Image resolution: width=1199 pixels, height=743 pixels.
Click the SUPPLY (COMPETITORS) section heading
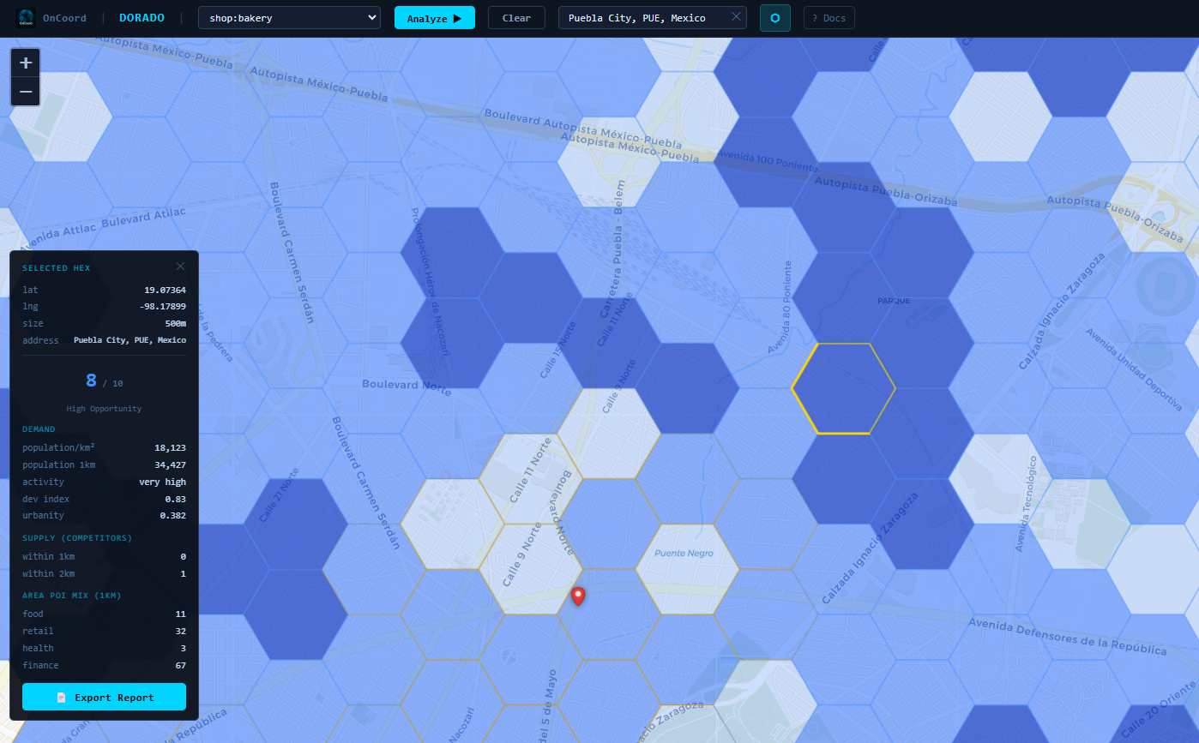[77, 538]
